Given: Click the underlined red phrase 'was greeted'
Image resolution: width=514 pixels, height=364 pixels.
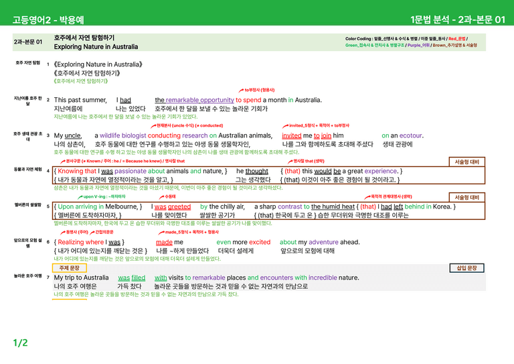Looking at the screenshot, I should click(173, 206).
